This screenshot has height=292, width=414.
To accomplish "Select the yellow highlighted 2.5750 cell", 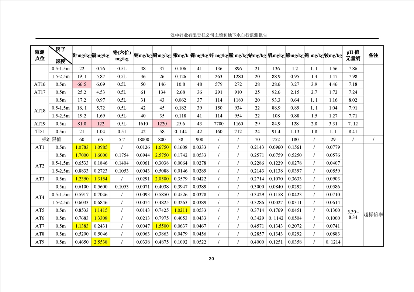I will [162, 155].
